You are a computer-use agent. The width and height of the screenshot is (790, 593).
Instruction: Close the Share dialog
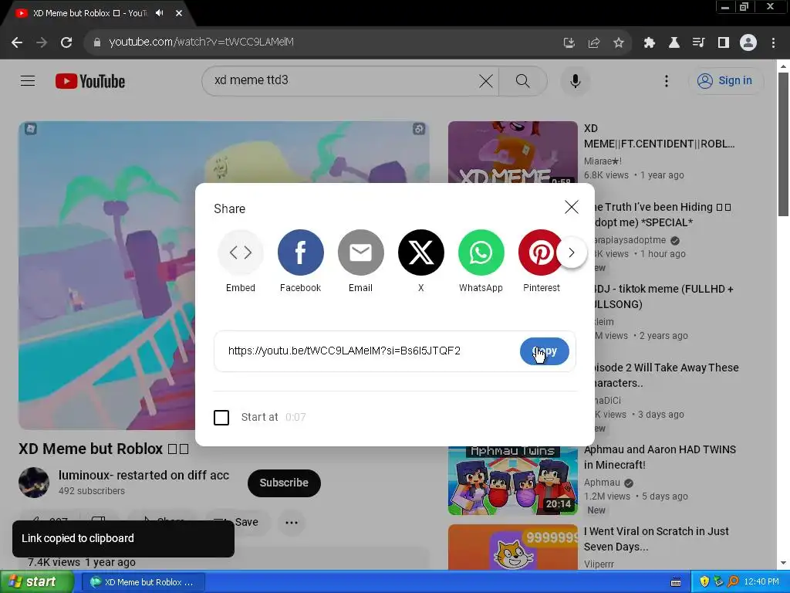572,207
